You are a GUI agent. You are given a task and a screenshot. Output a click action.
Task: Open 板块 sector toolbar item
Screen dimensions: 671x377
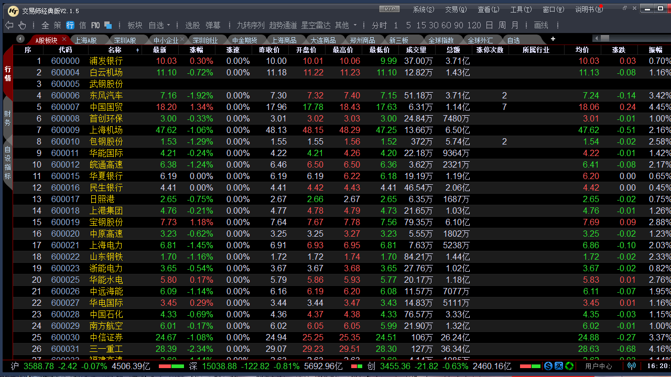135,25
